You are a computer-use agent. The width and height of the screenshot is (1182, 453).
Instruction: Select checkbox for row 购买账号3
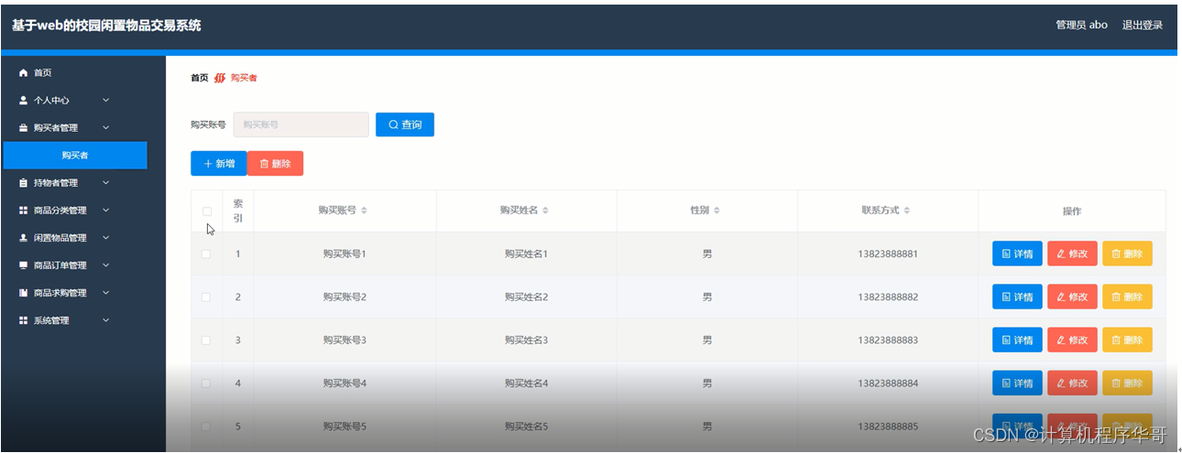click(x=206, y=340)
